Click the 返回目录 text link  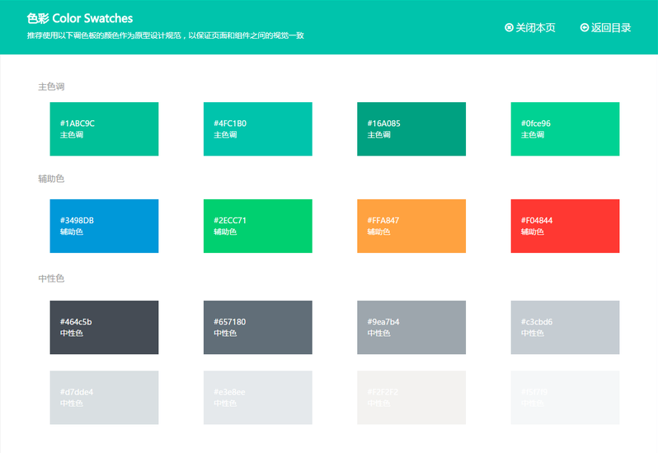click(x=611, y=28)
